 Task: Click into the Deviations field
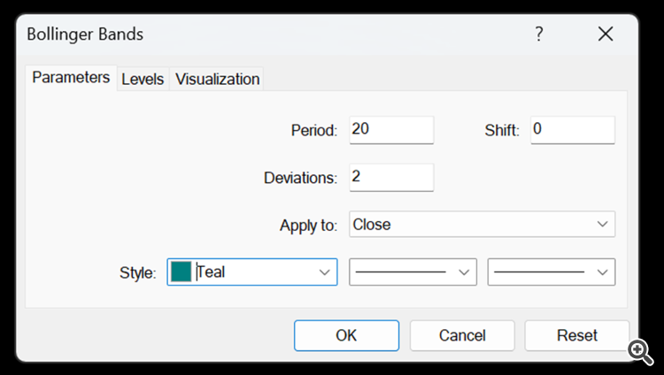click(391, 177)
